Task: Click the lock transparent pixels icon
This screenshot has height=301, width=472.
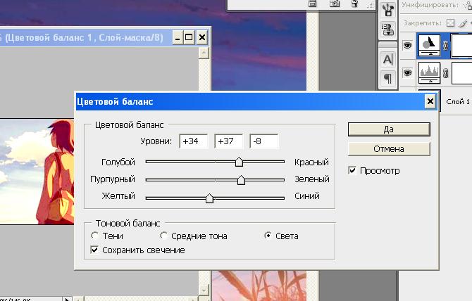Action: click(x=450, y=23)
